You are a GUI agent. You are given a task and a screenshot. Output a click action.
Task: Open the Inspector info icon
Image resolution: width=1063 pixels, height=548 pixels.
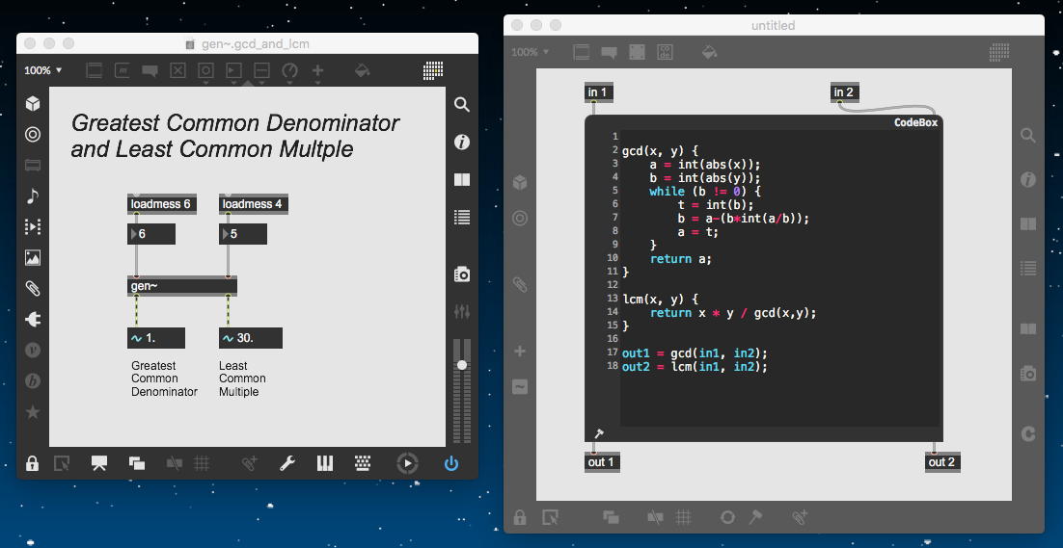click(x=462, y=143)
